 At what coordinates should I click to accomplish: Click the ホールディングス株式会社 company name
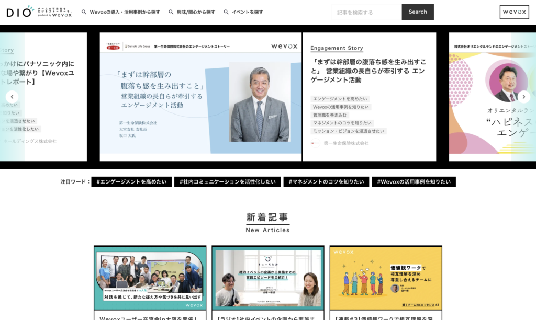(x=30, y=141)
